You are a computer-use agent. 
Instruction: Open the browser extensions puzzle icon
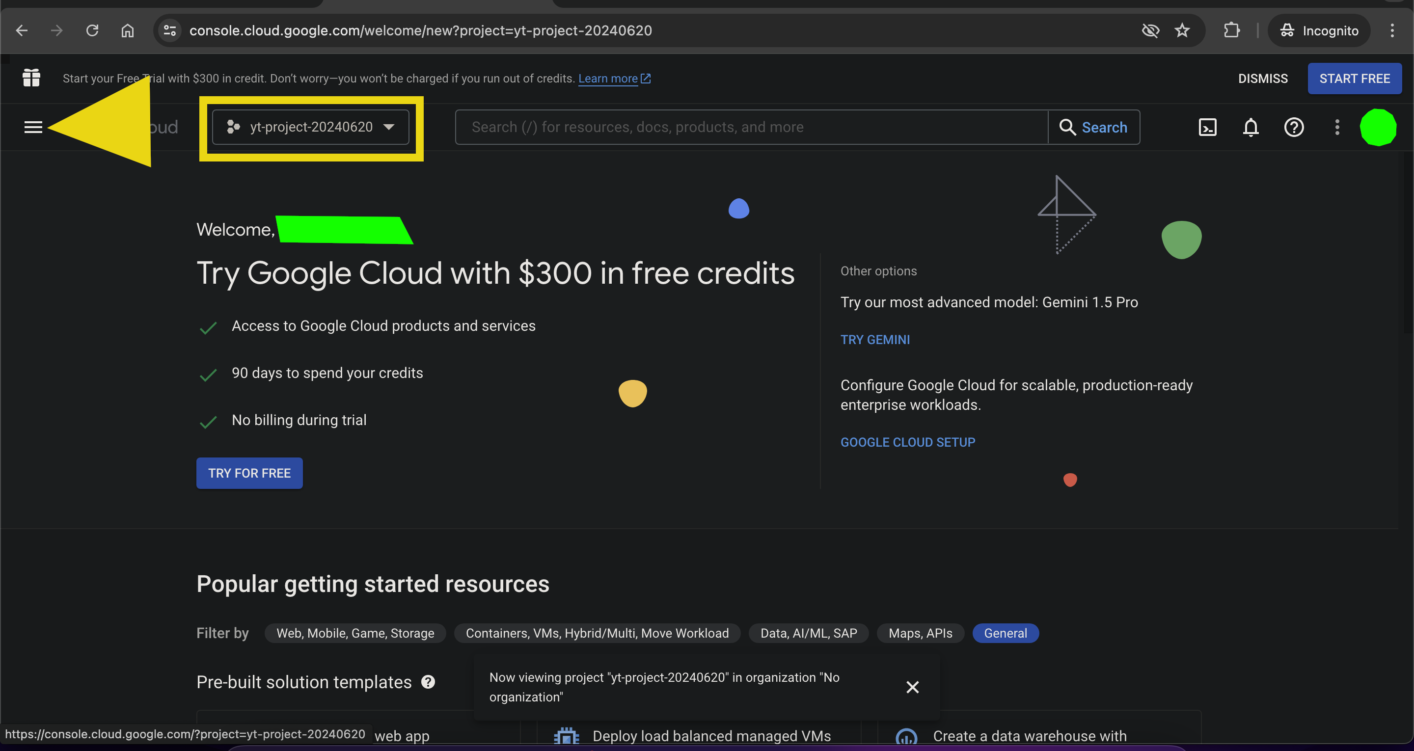pos(1231,31)
